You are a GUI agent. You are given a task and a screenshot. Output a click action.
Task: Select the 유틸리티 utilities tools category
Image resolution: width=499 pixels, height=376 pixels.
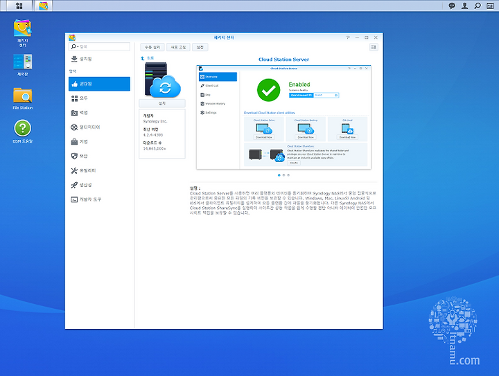99,170
